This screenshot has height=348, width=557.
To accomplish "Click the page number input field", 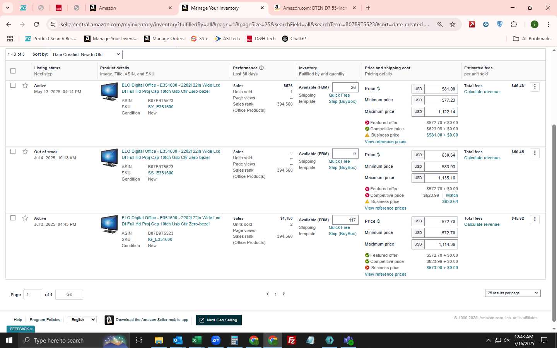I will click(x=33, y=295).
